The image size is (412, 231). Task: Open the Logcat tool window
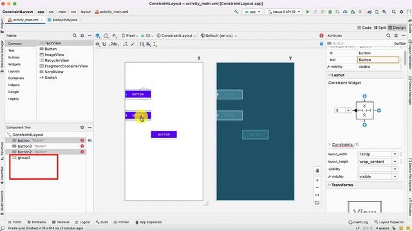82,222
